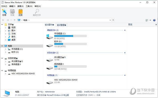
Task: Switch to the drive manager tab
Action: click(61, 25)
